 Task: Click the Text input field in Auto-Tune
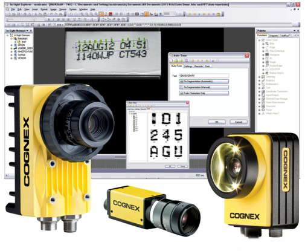(204, 76)
